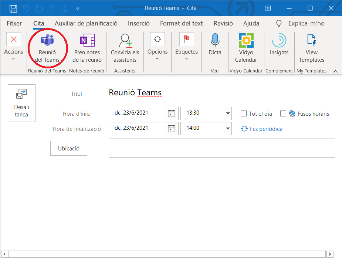Expand the start time 13:30 dropdown
Screen dimensions: 342x258
(x=228, y=113)
